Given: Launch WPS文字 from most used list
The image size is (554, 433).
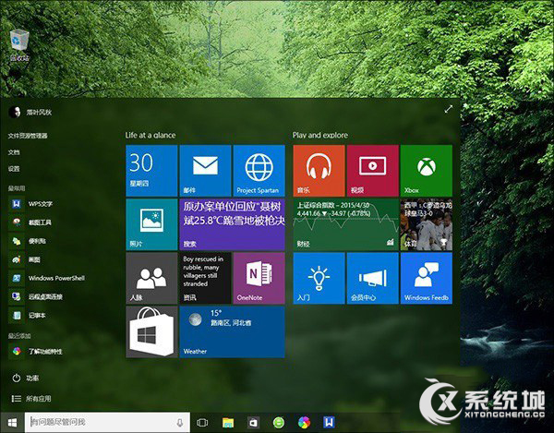Looking at the screenshot, I should click(30, 204).
